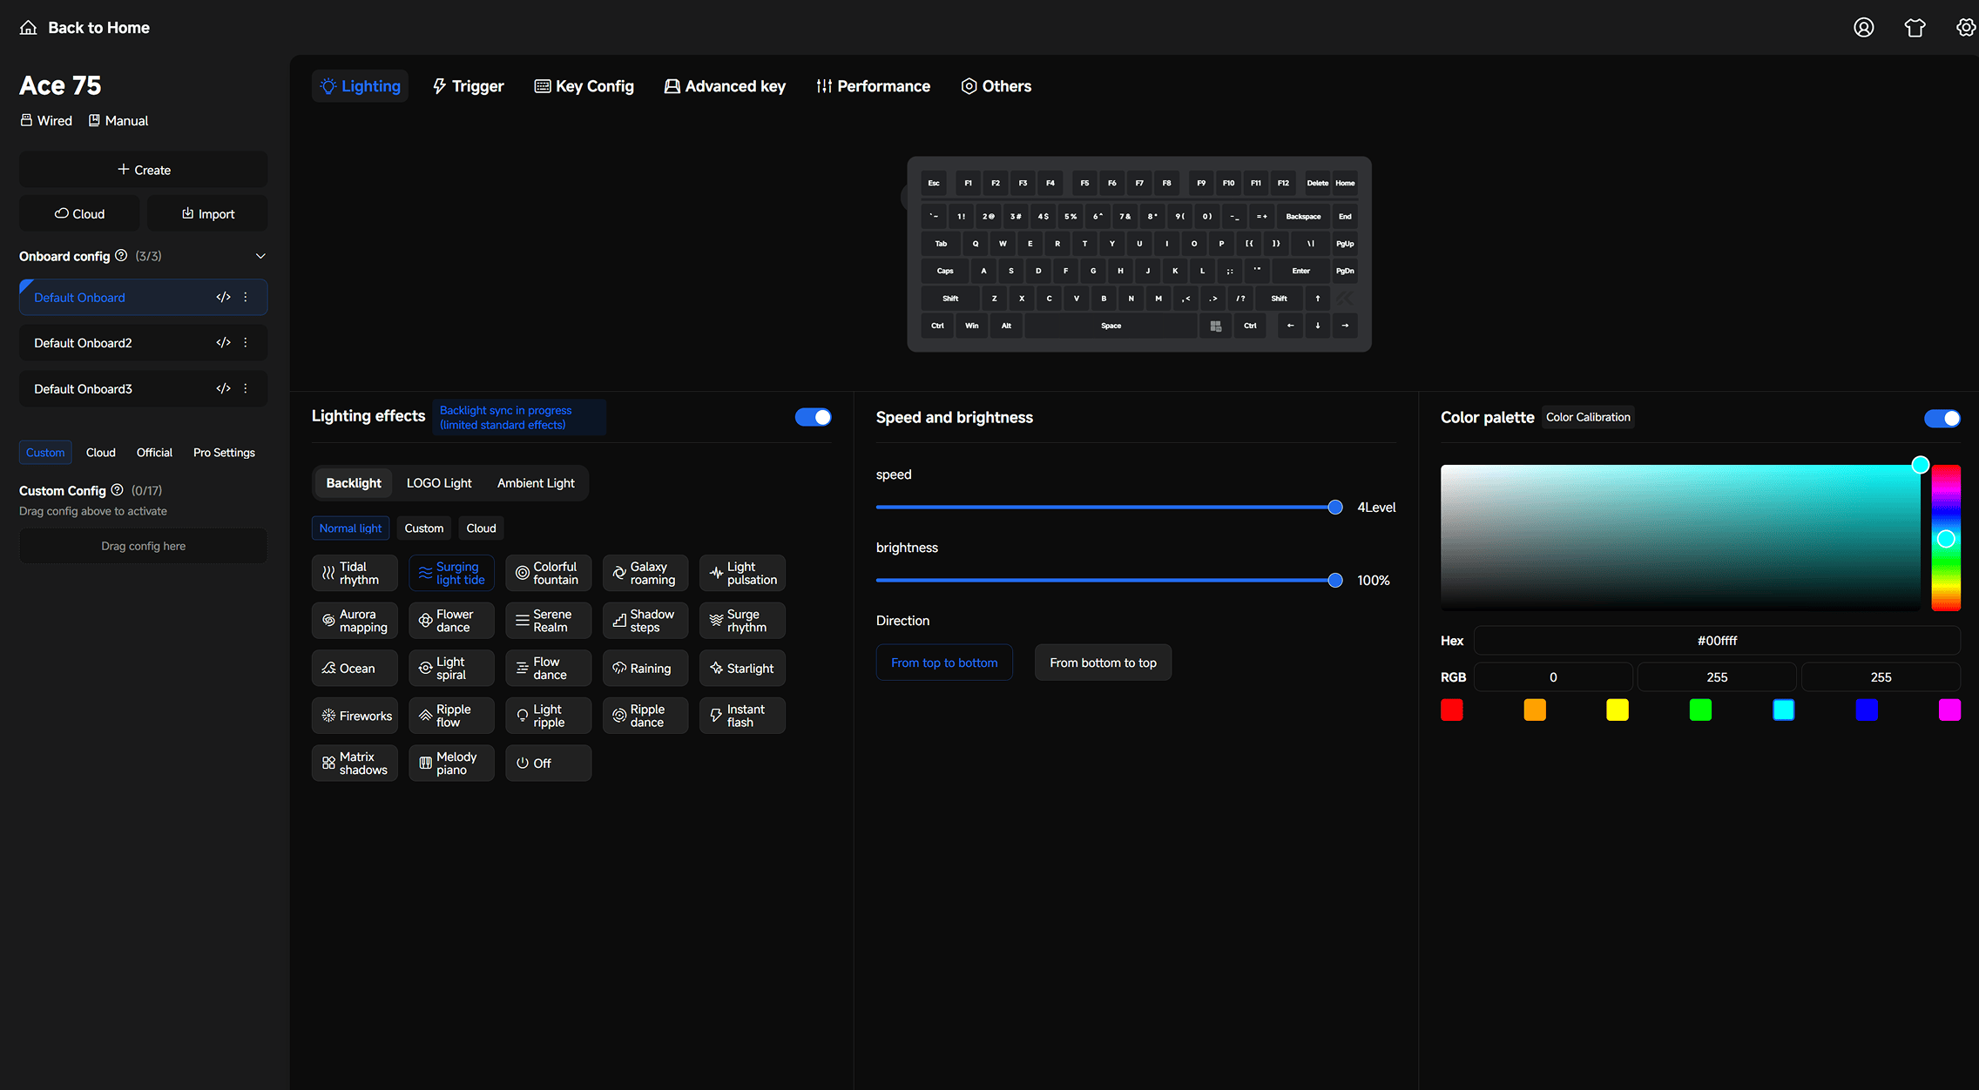This screenshot has width=1979, height=1090.
Task: Select direction From top to bottom
Action: 944,663
